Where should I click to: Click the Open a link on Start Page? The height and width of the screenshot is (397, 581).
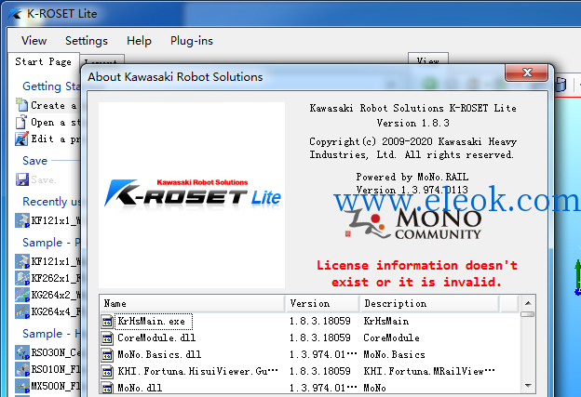[56, 122]
